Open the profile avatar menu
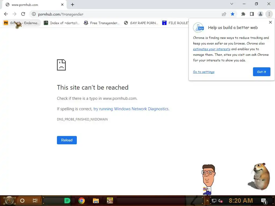 [x=260, y=14]
